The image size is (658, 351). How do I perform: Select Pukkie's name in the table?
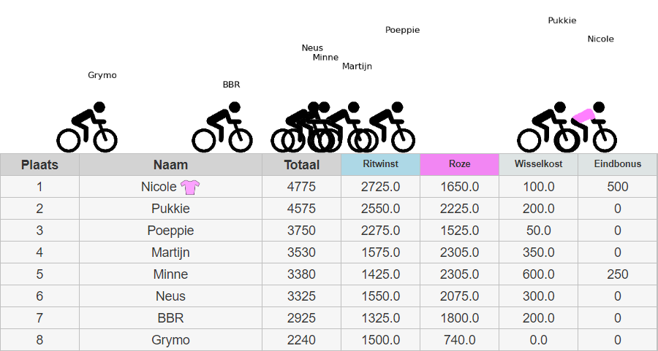click(170, 209)
